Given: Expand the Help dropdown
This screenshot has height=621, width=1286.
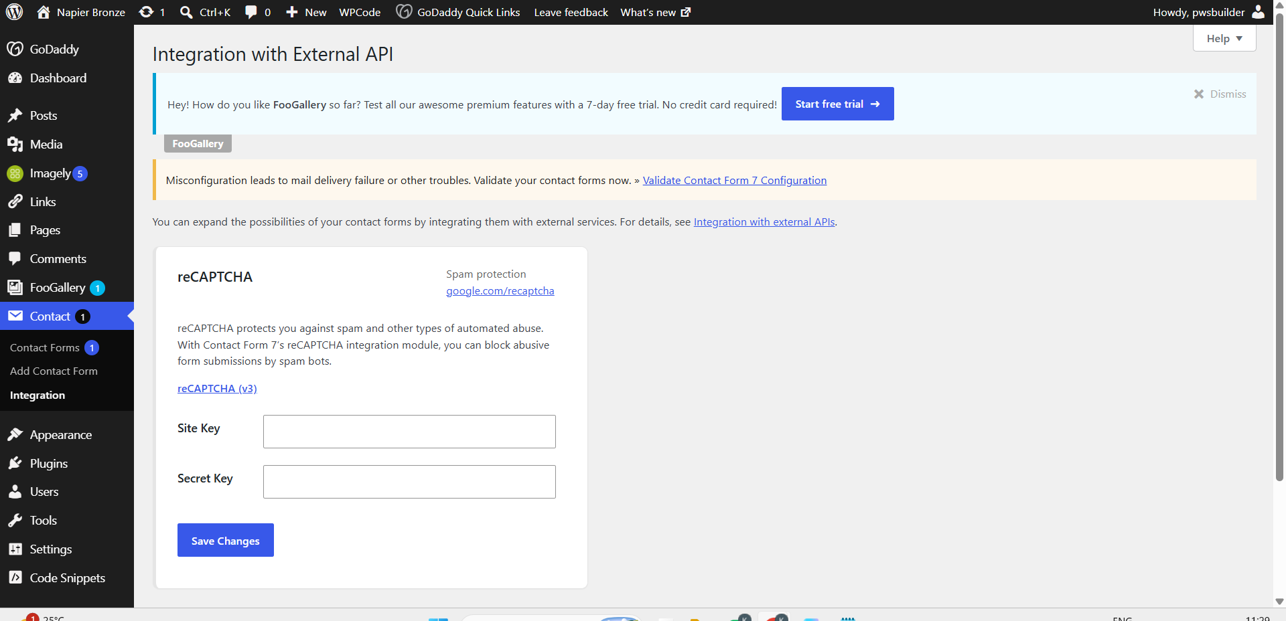Looking at the screenshot, I should pos(1224,38).
